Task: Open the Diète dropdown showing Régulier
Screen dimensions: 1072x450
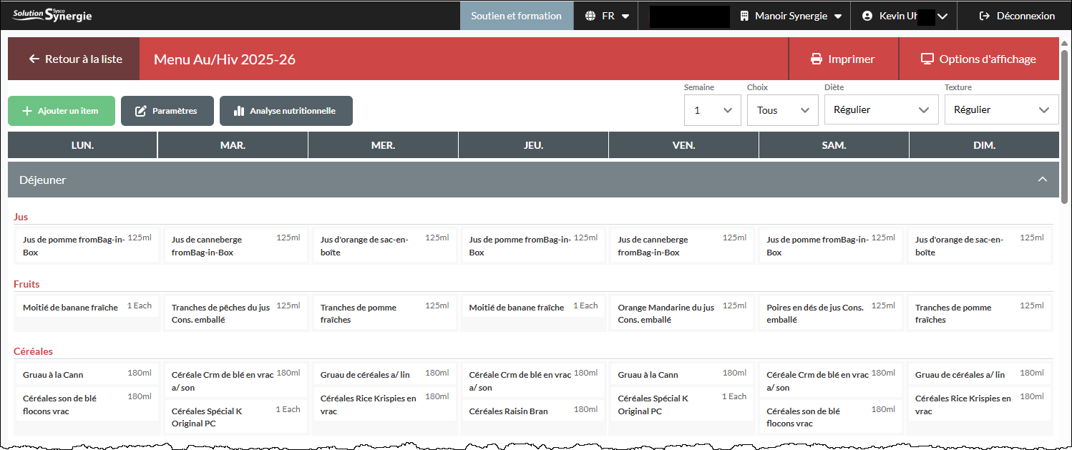Action: pos(882,110)
